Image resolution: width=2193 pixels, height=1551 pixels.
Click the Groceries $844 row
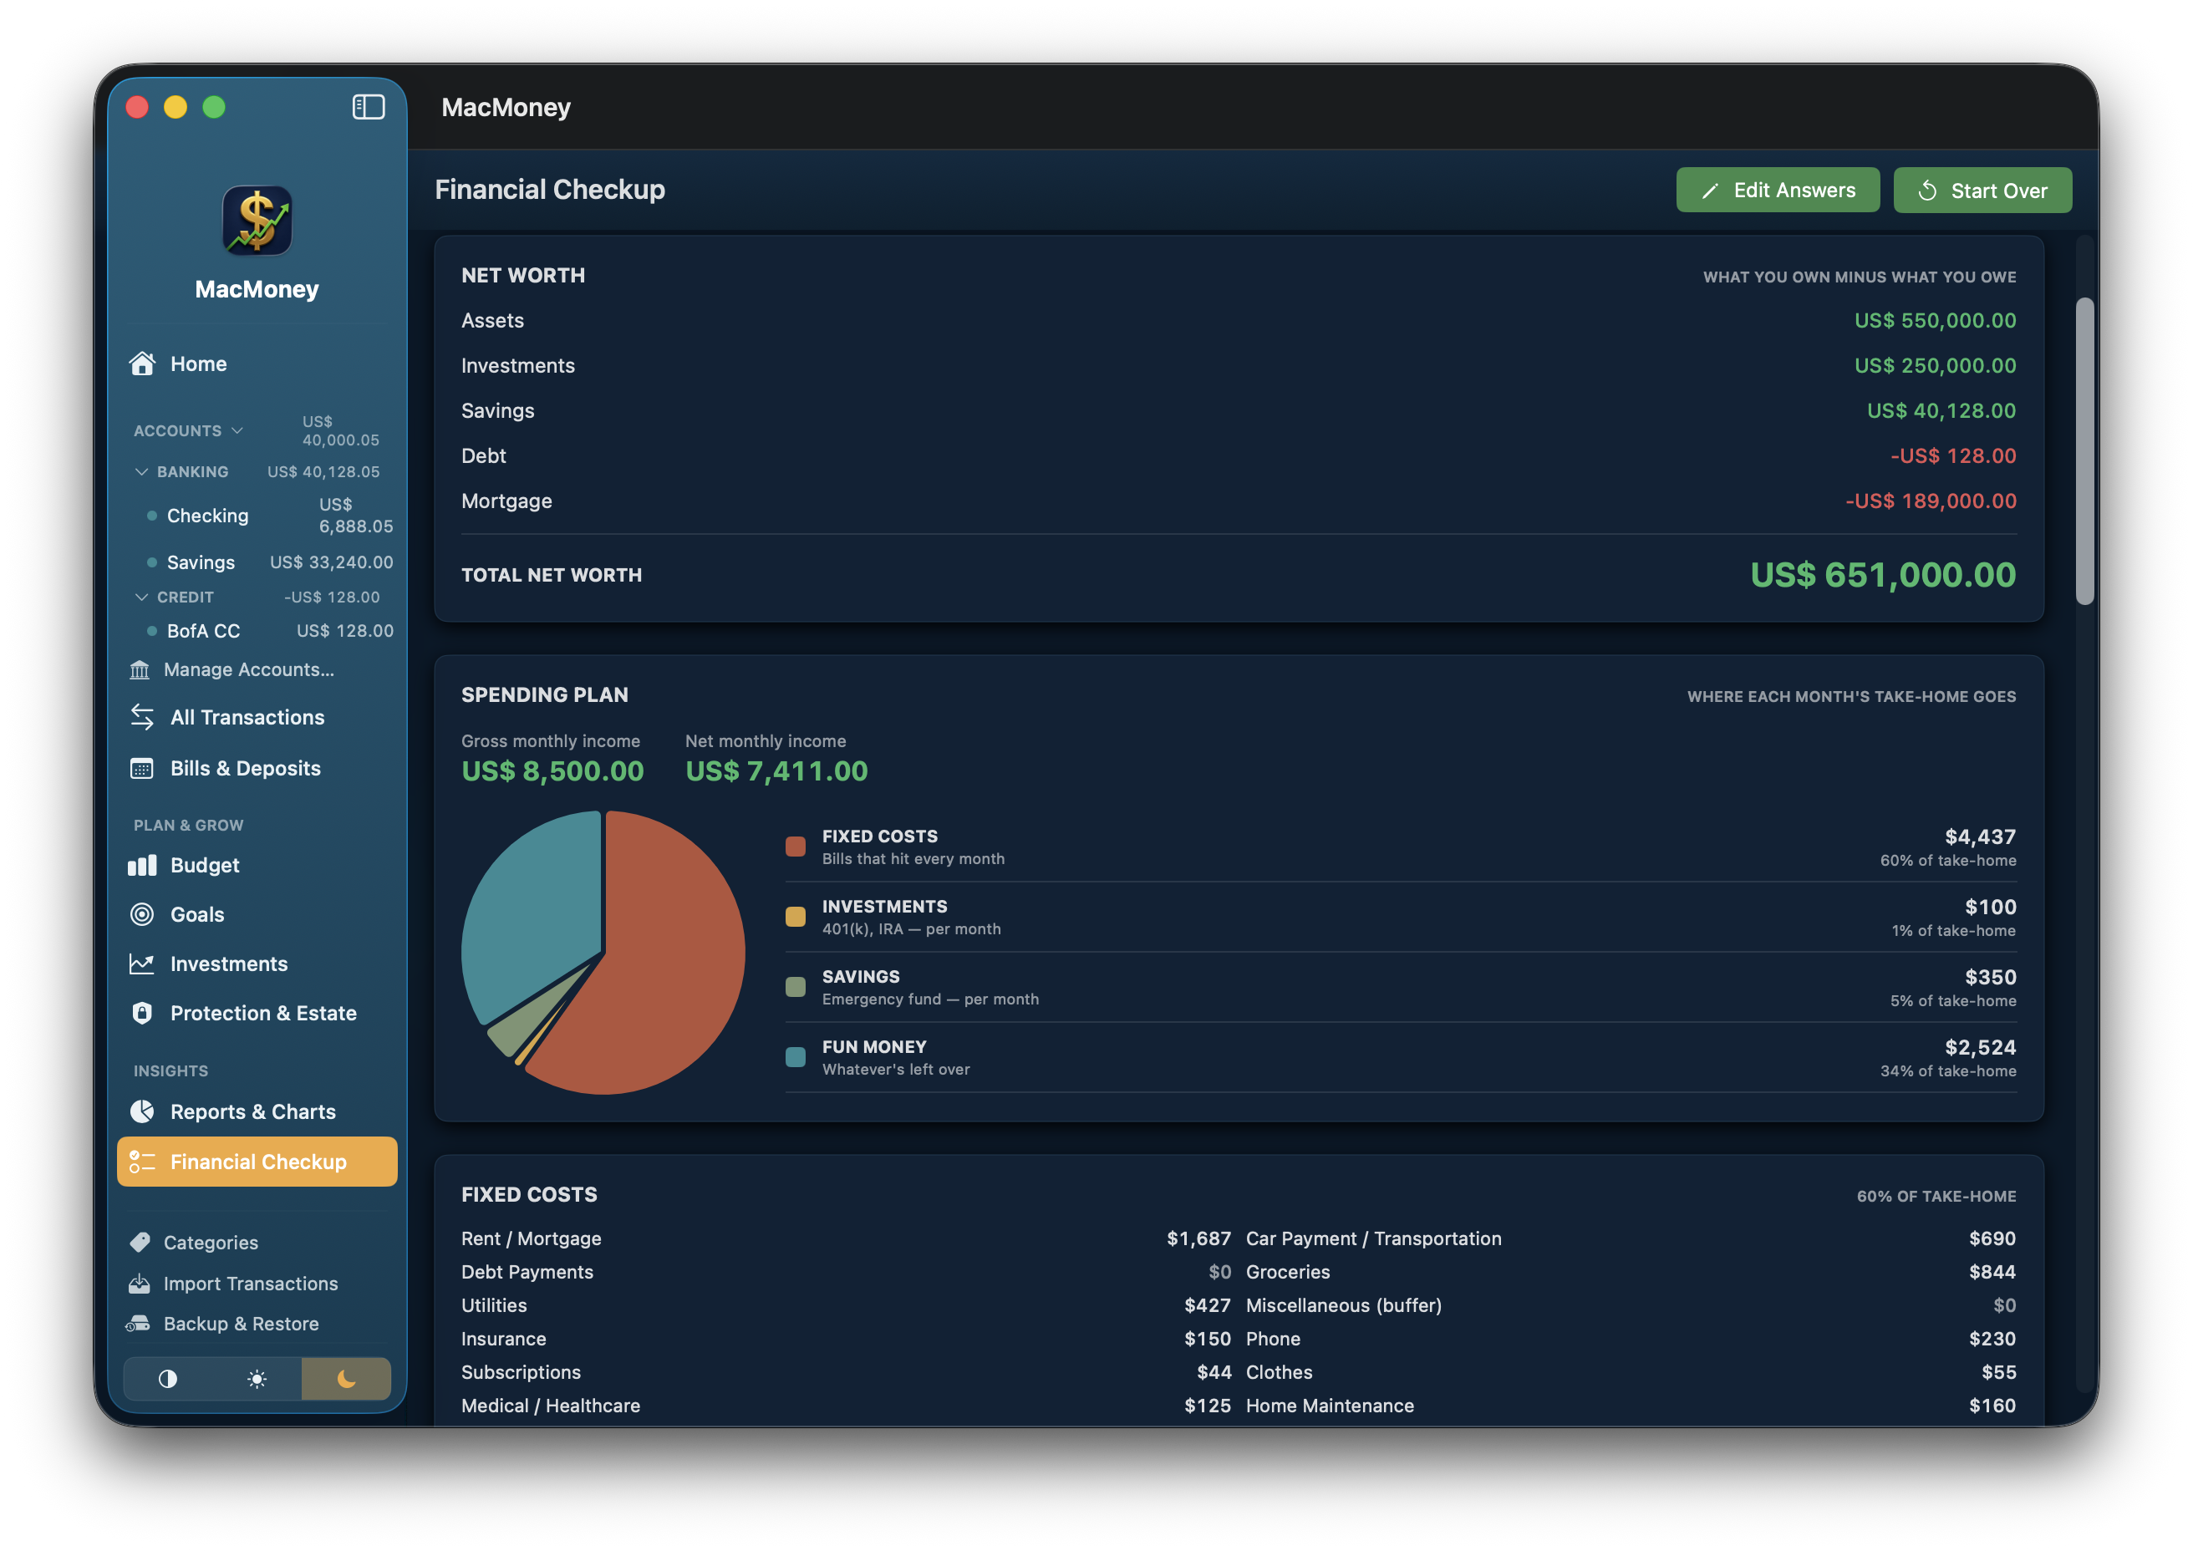pyautogui.click(x=1631, y=1271)
